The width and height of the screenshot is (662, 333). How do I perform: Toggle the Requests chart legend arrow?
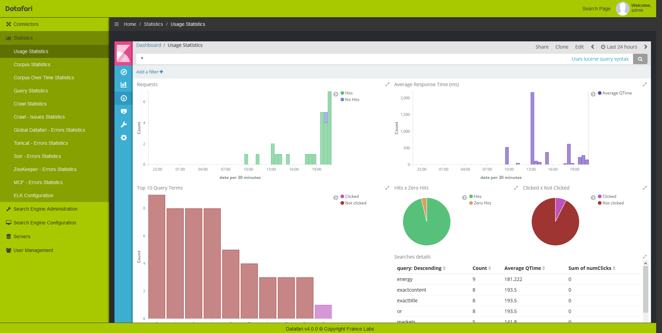[335, 94]
